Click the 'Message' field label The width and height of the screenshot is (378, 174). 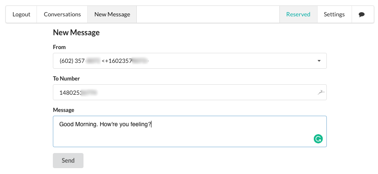click(64, 110)
